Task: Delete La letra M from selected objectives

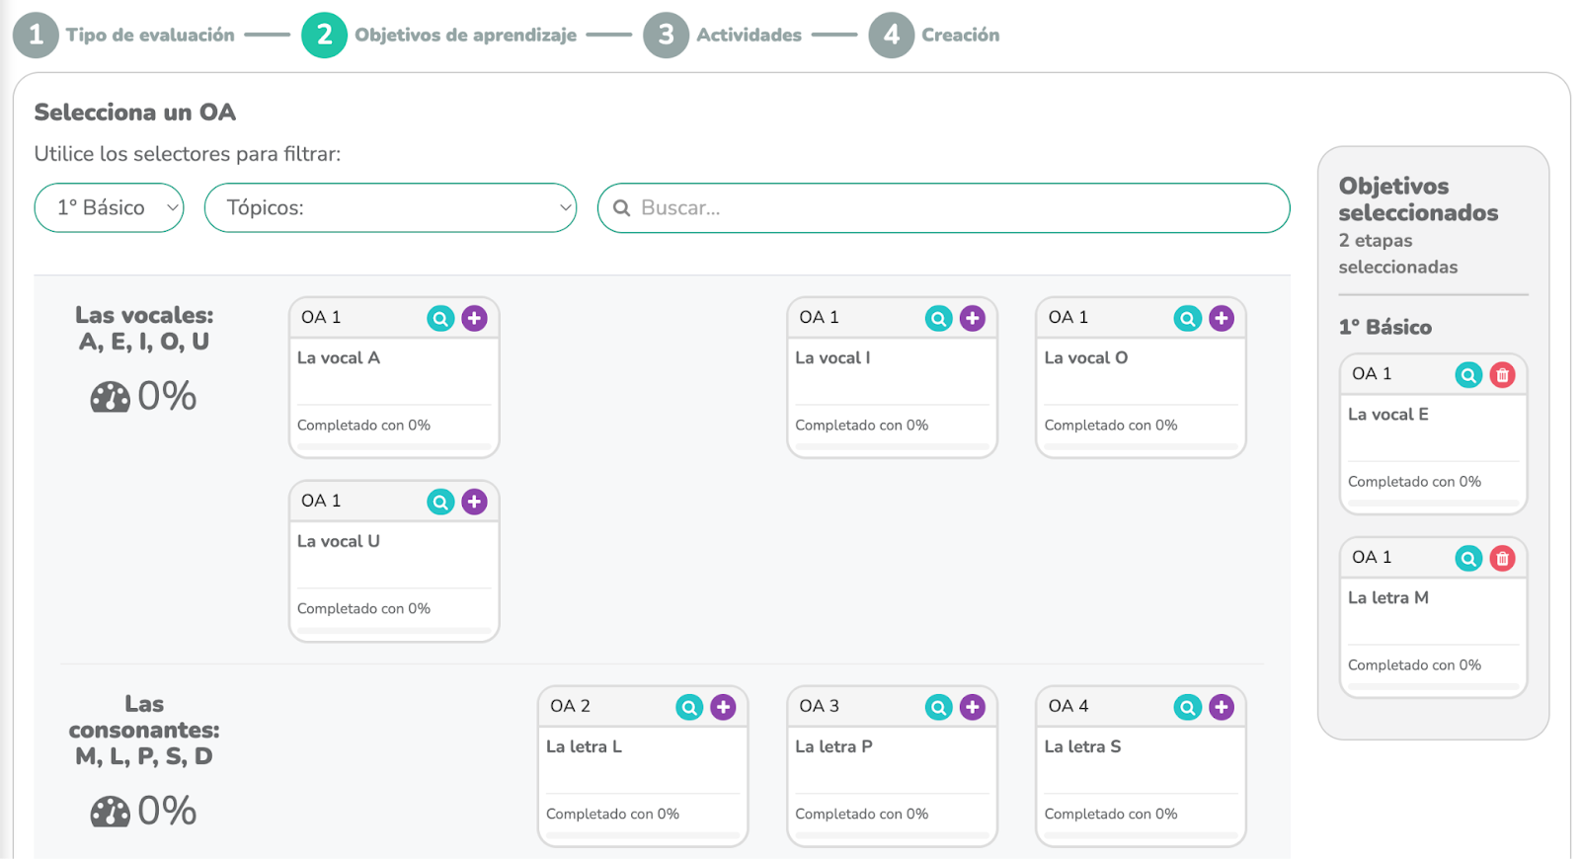Action: tap(1502, 559)
